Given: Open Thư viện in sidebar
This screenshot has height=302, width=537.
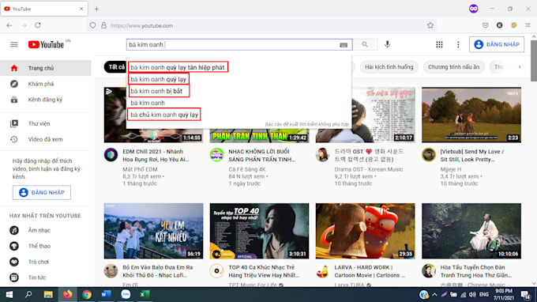Looking at the screenshot, I should point(46,123).
